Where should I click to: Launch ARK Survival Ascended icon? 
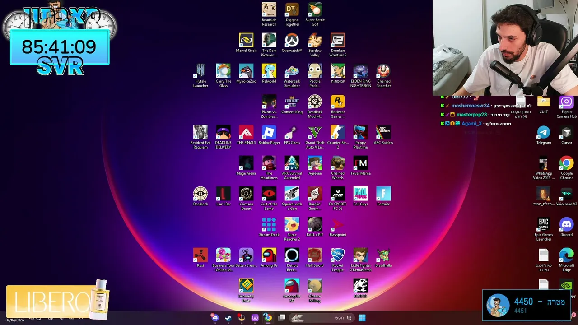(x=292, y=168)
